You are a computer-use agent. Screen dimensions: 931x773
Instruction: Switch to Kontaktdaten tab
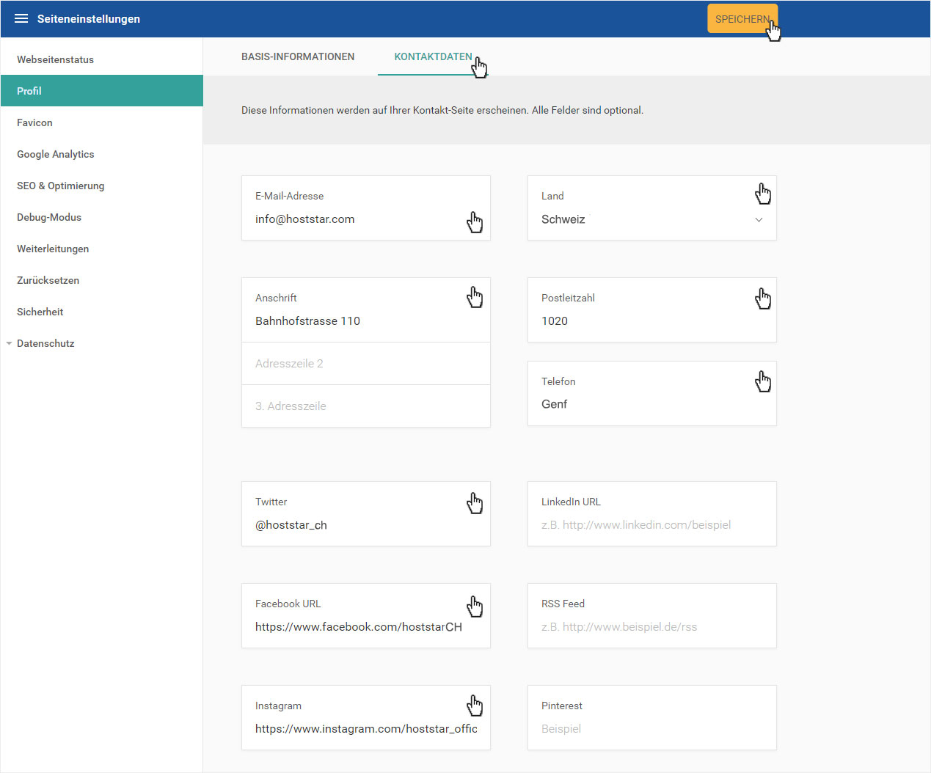pos(434,56)
